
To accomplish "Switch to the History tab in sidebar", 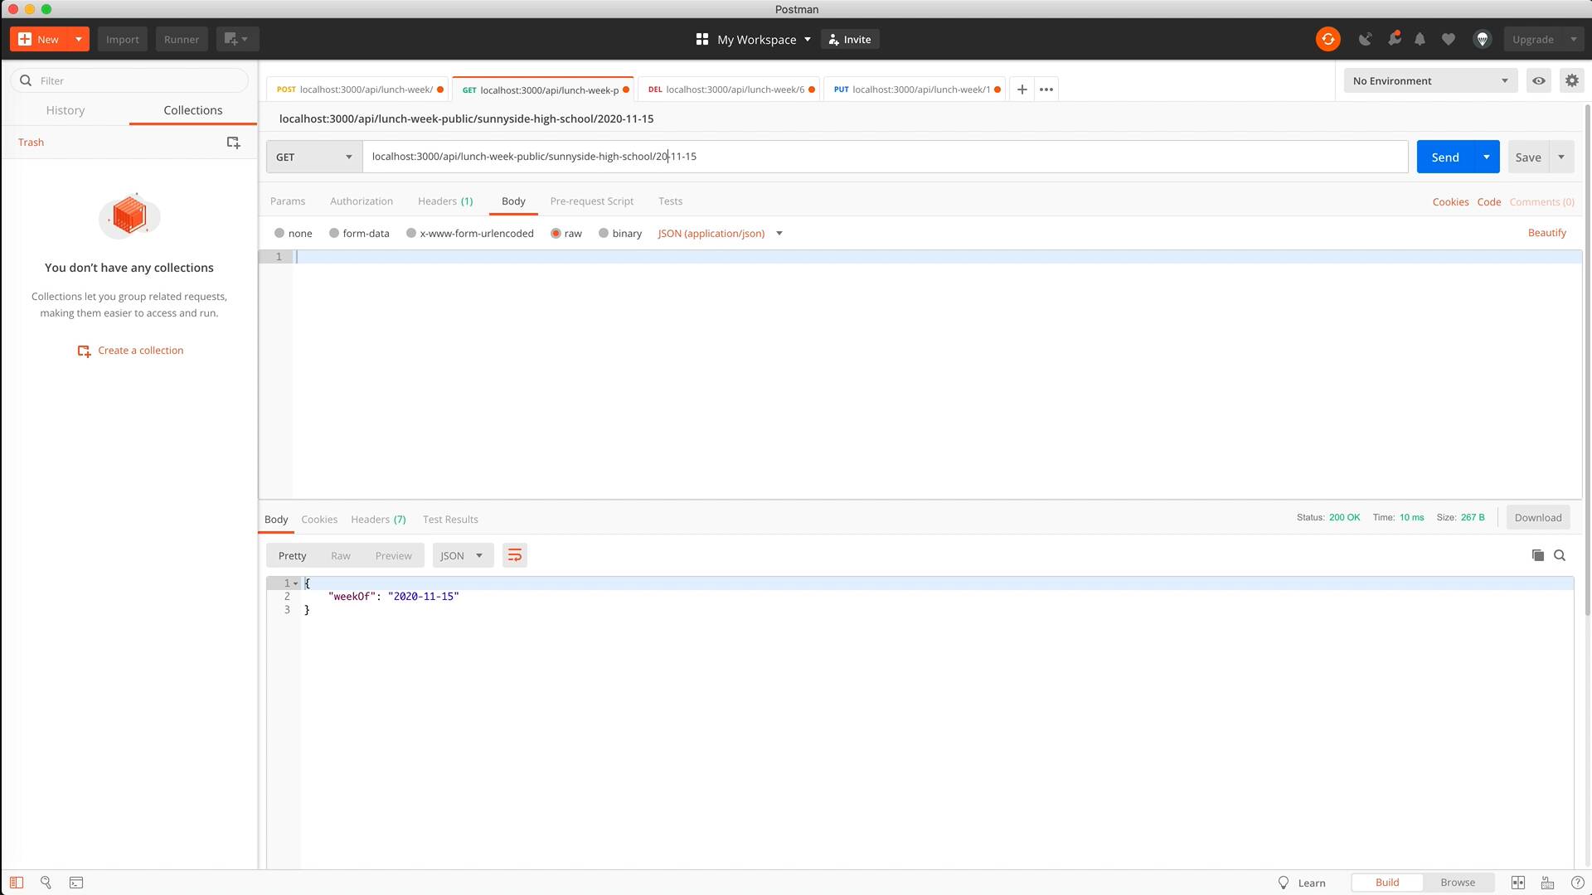I will click(x=66, y=109).
